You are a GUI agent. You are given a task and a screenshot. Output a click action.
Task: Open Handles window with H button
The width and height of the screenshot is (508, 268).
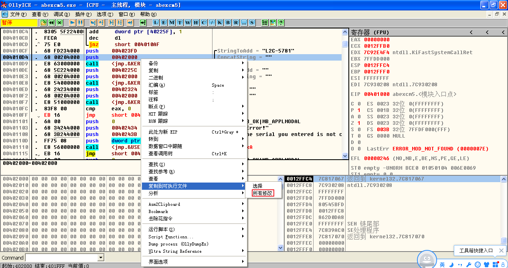(196, 22)
